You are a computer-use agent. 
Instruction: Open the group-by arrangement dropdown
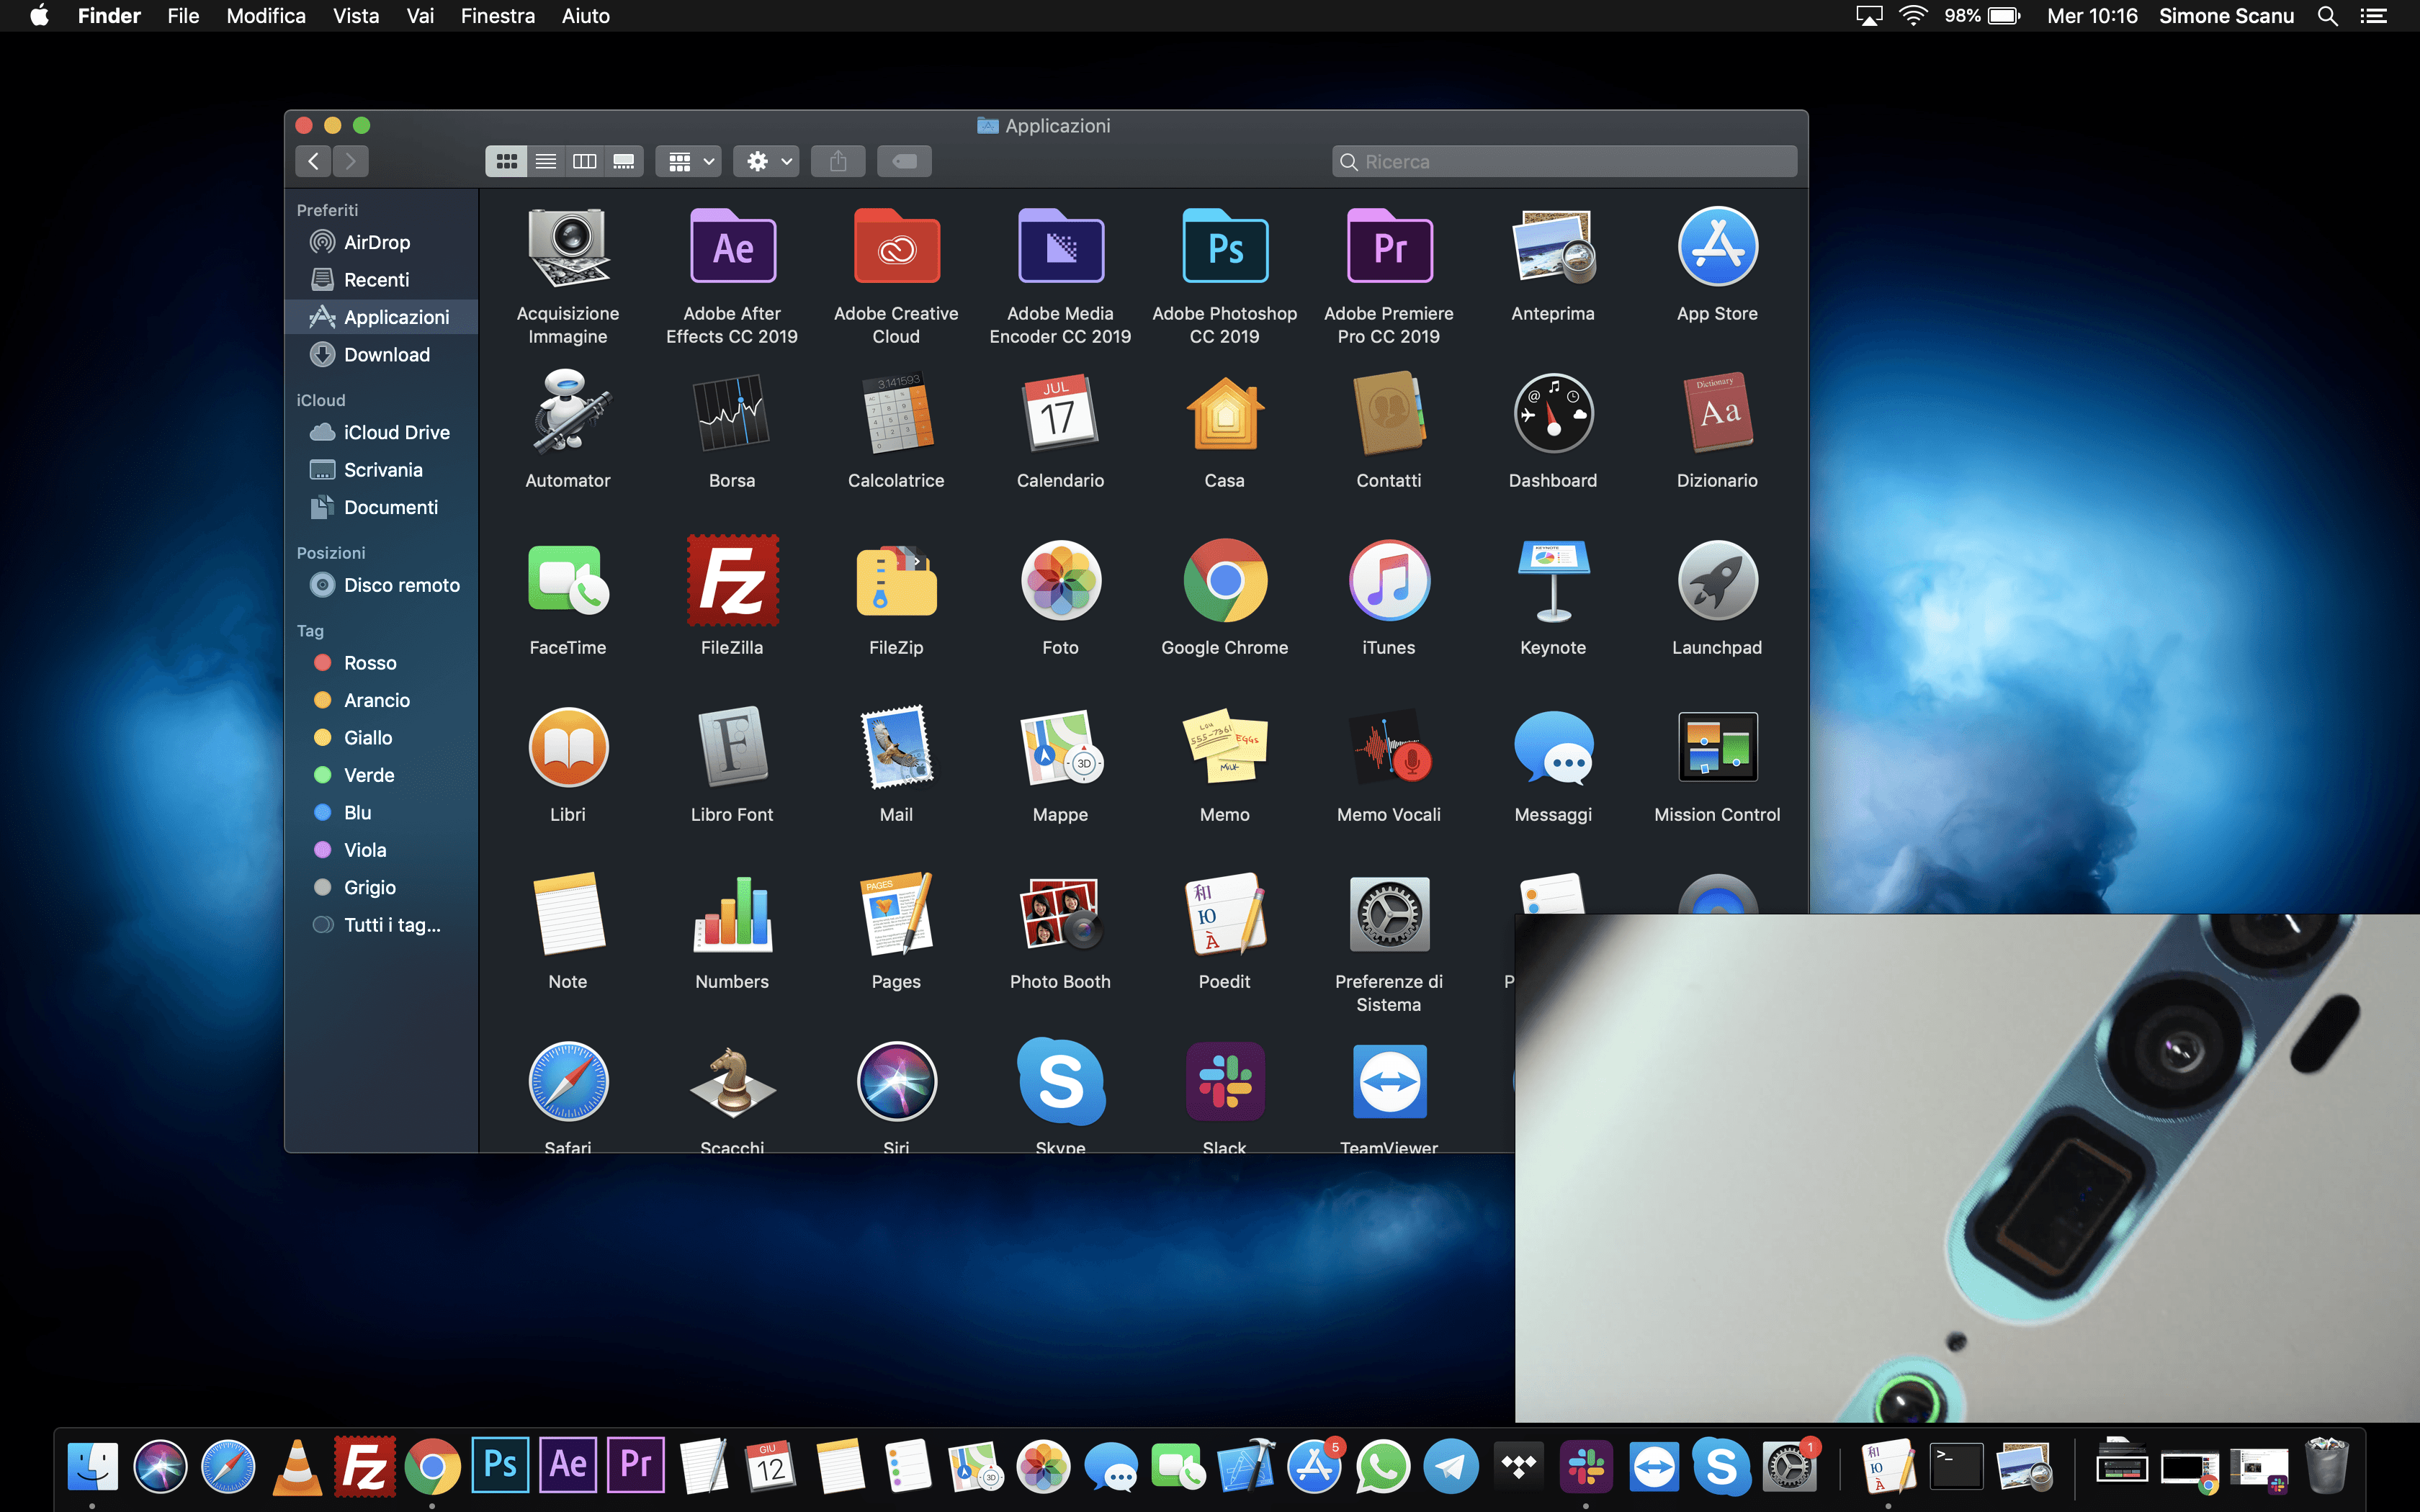click(690, 161)
